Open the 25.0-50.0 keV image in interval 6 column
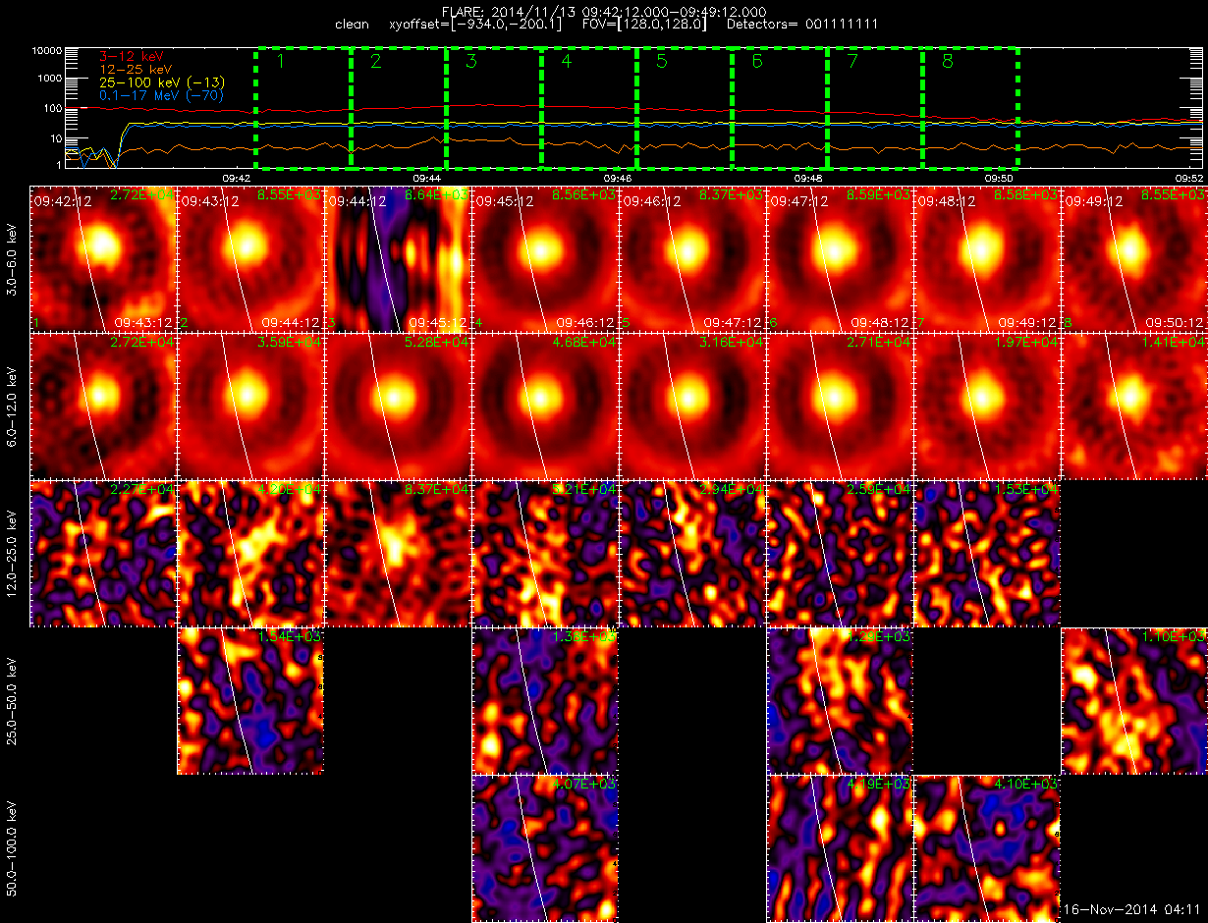This screenshot has width=1208, height=923. pyautogui.click(x=840, y=700)
